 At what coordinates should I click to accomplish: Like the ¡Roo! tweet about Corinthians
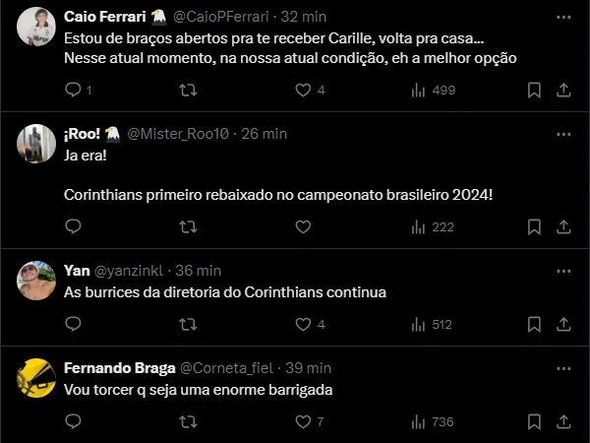click(x=303, y=226)
